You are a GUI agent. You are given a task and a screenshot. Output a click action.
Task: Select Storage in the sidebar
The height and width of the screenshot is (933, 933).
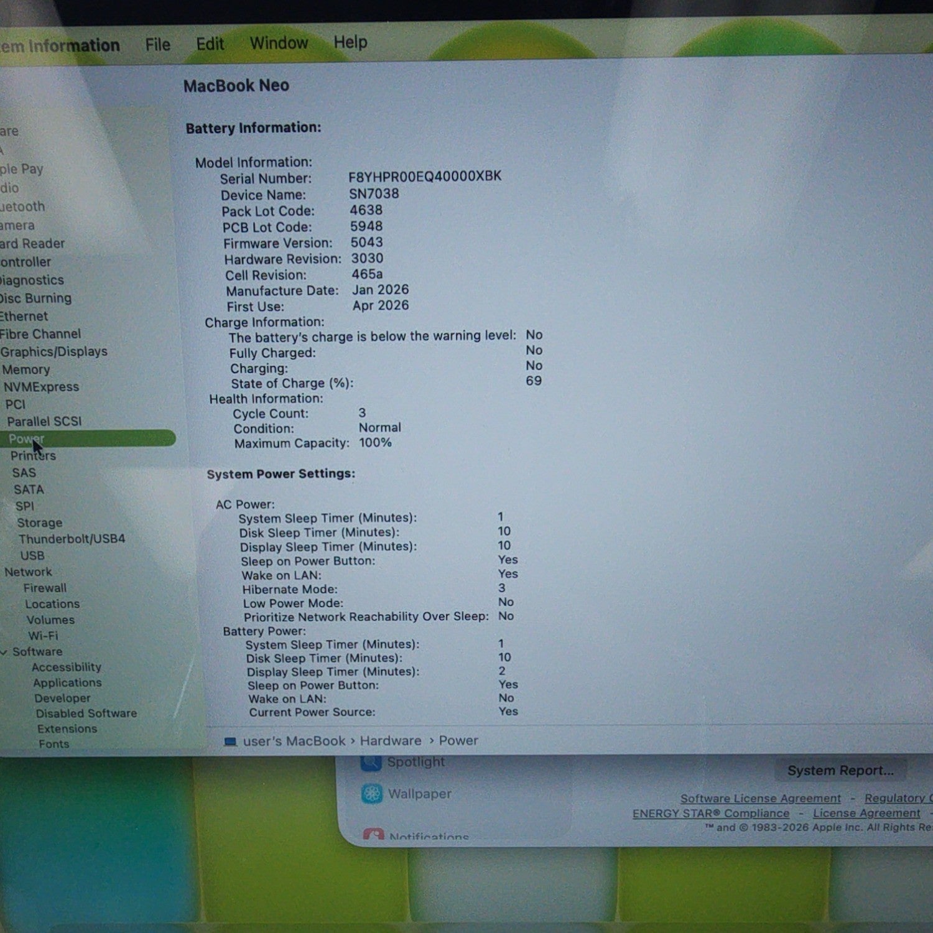click(39, 523)
